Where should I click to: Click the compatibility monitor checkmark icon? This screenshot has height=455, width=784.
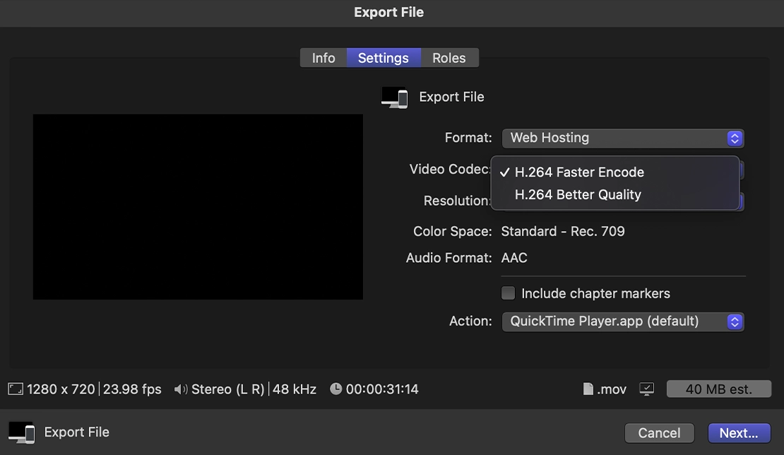click(x=646, y=389)
